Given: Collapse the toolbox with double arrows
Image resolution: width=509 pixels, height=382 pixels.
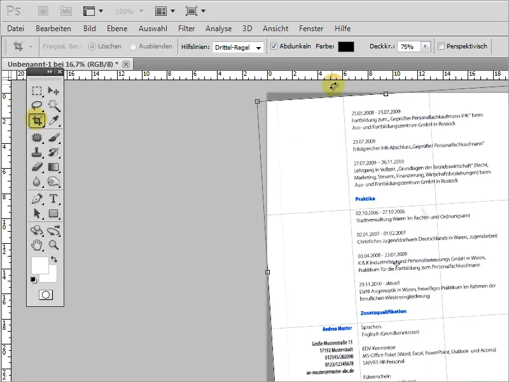Looking at the screenshot, I should (x=50, y=72).
